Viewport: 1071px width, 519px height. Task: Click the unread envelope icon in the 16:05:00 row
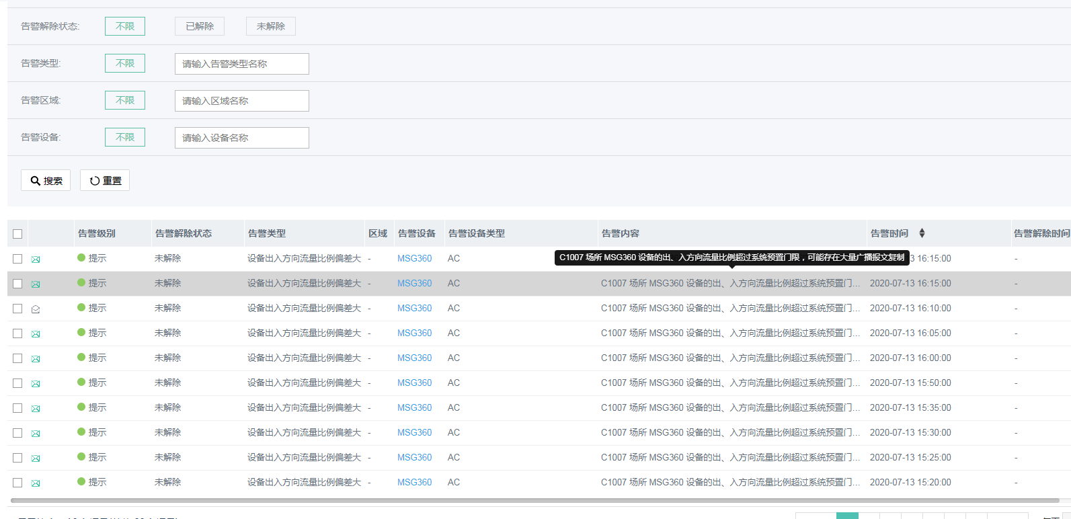[36, 334]
